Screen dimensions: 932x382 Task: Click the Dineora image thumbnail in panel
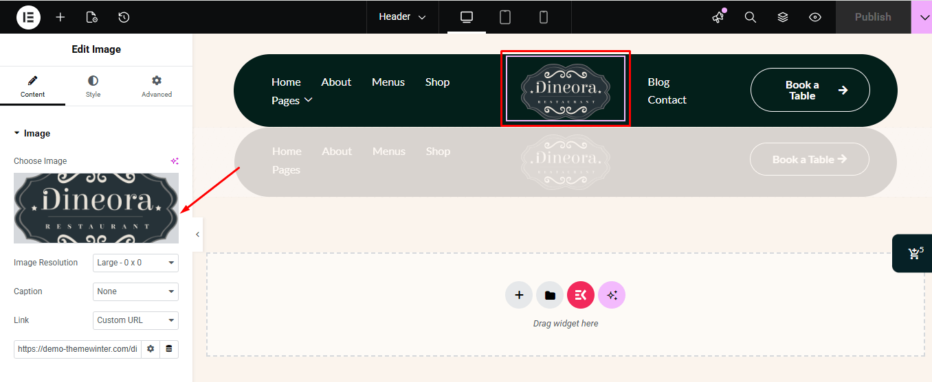coord(96,208)
